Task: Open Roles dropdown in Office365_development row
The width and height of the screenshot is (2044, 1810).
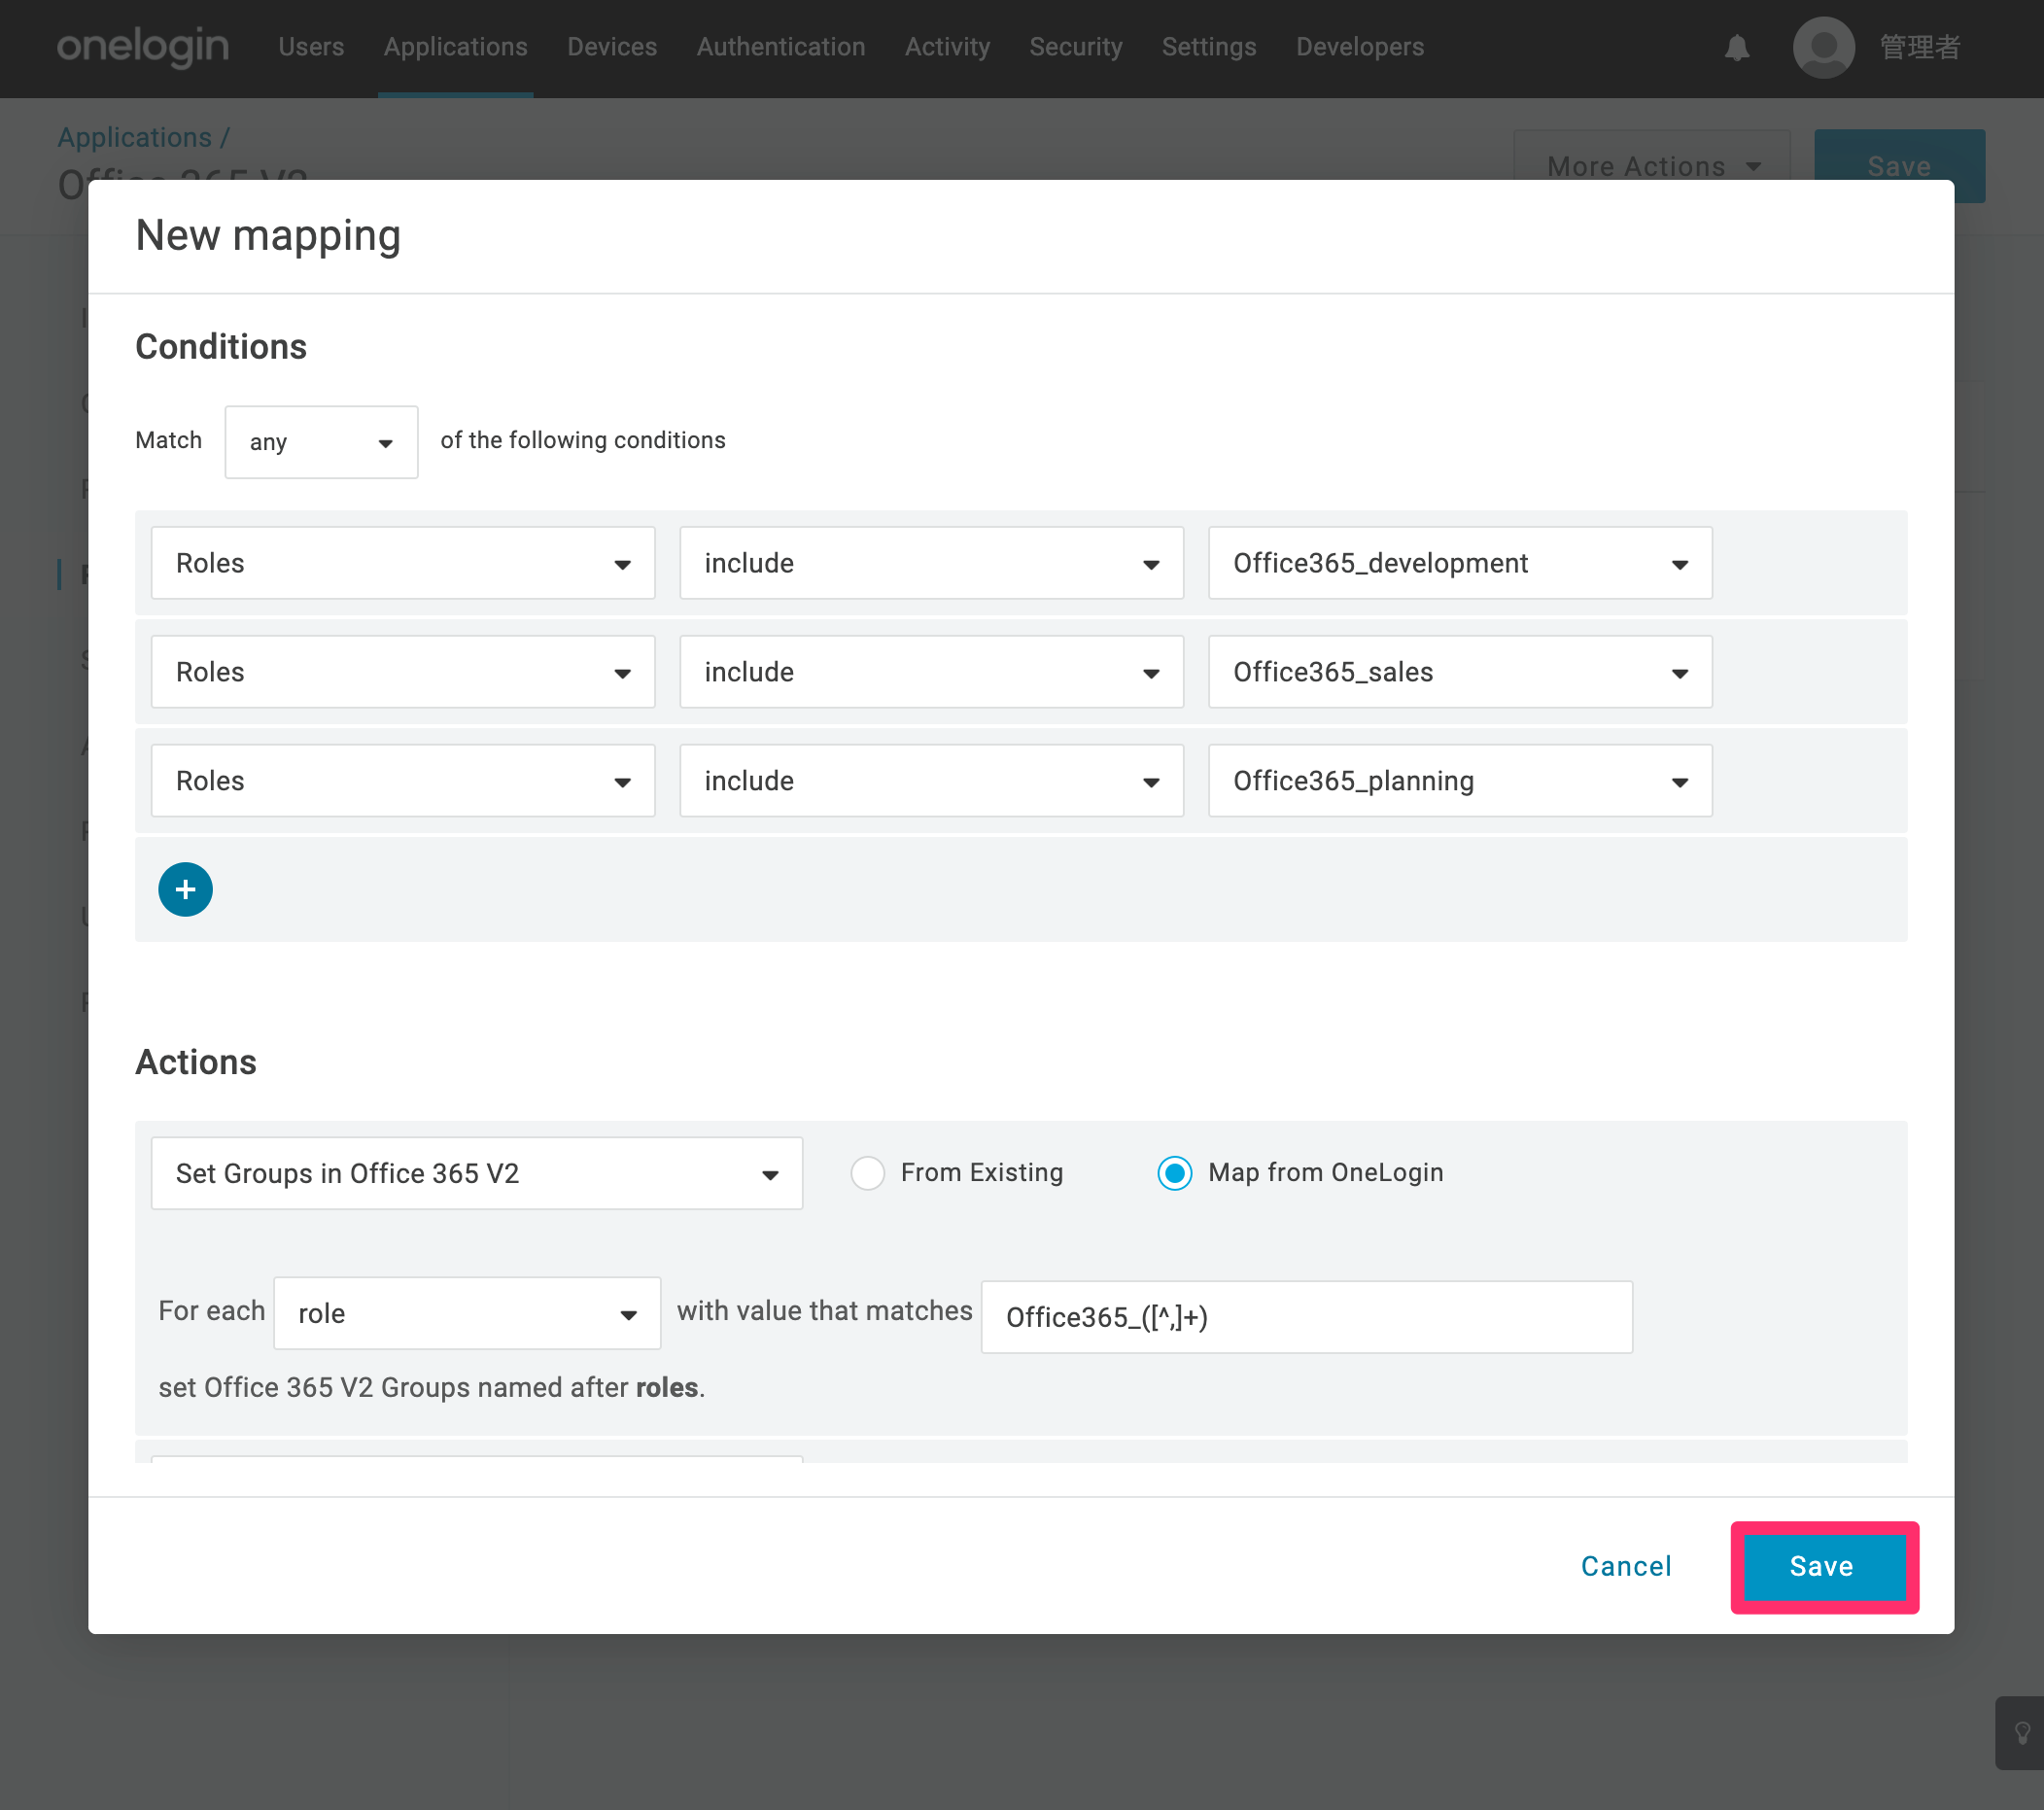Action: point(403,563)
